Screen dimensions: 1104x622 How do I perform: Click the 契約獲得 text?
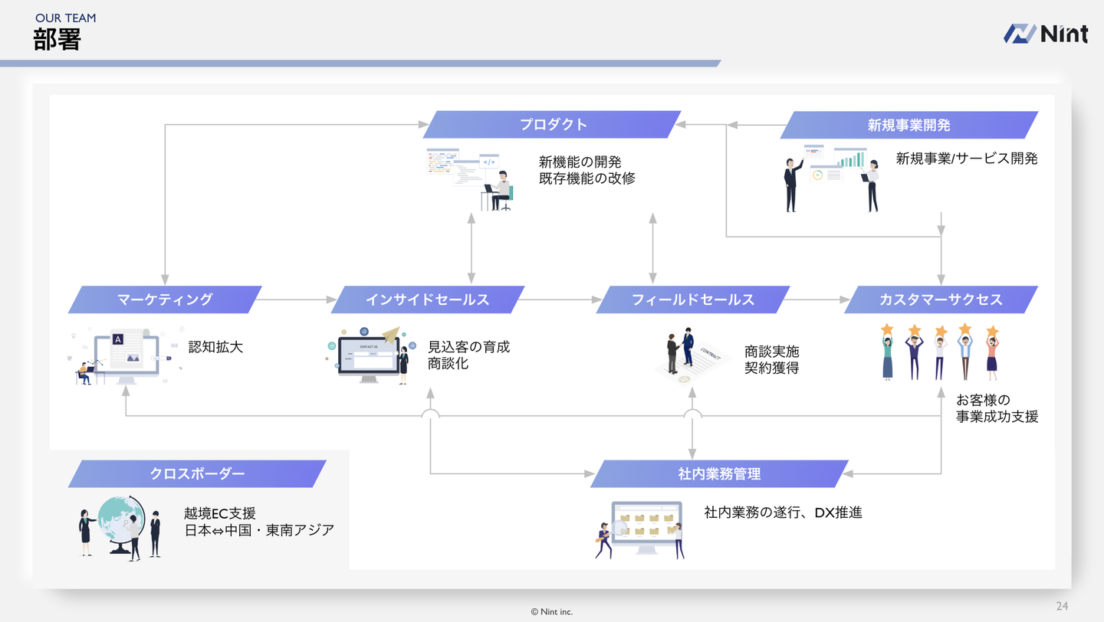pos(771,368)
